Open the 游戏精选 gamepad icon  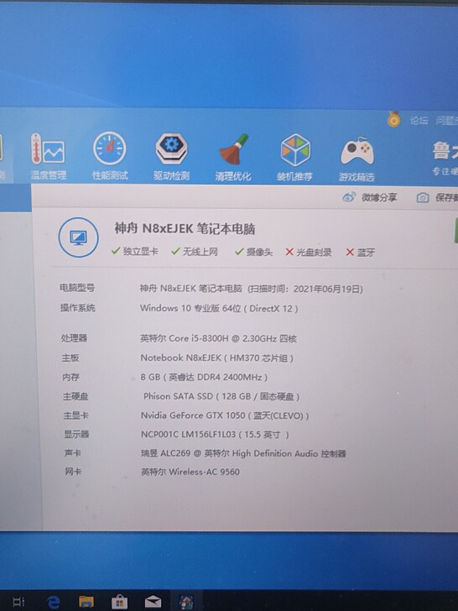(357, 158)
